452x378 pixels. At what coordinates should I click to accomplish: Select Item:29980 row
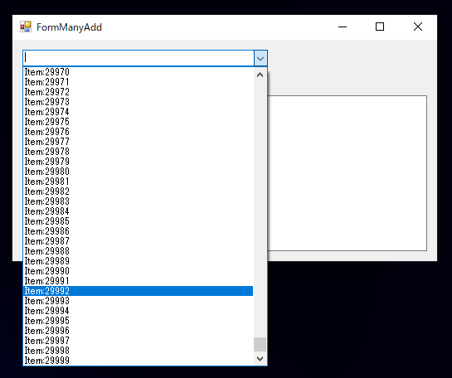138,172
